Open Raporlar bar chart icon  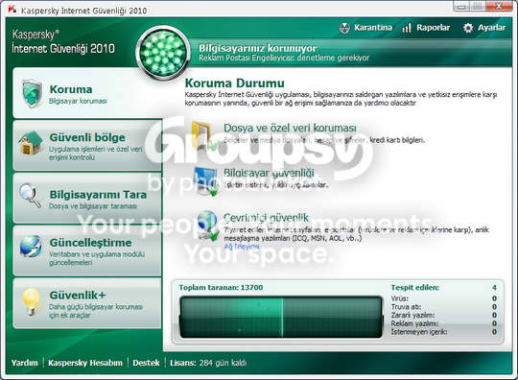407,28
